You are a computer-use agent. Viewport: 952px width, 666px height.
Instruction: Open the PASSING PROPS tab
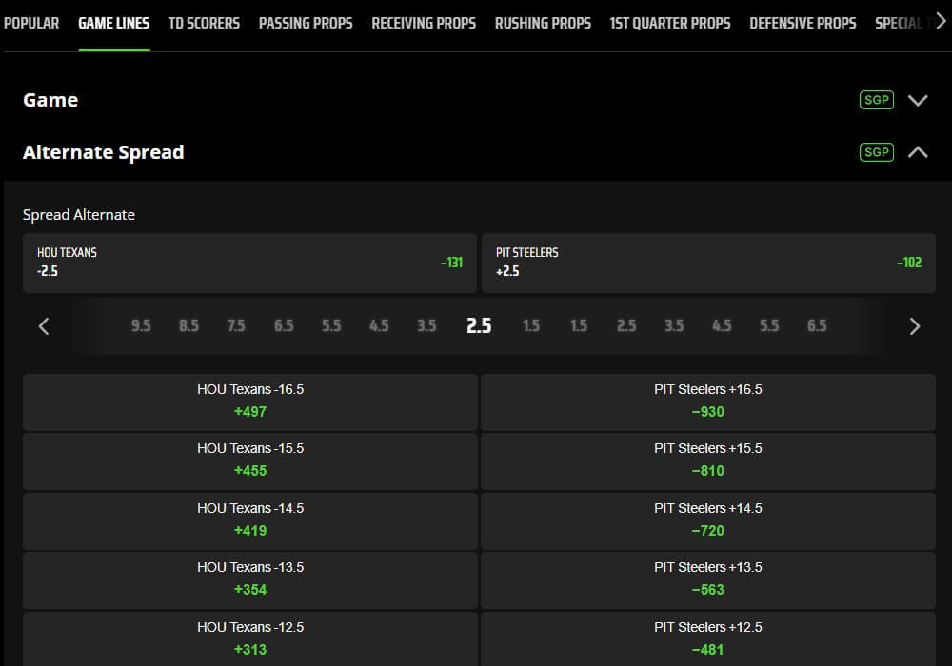[x=306, y=23]
